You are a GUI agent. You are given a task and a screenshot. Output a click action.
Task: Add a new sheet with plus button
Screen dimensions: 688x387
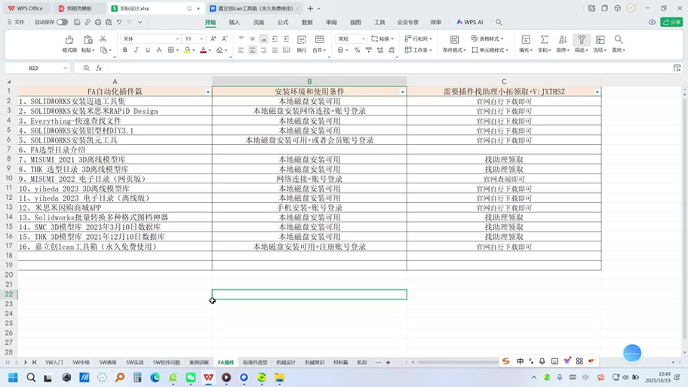[388, 362]
